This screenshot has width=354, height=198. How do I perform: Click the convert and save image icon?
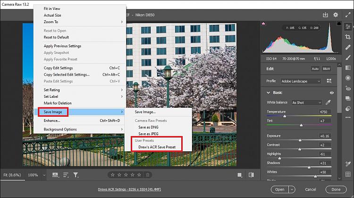point(325,15)
